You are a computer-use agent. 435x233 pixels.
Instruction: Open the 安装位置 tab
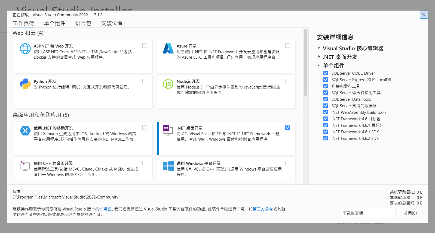(x=112, y=23)
